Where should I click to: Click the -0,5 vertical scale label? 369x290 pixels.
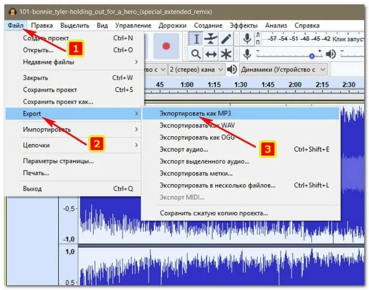click(x=68, y=209)
